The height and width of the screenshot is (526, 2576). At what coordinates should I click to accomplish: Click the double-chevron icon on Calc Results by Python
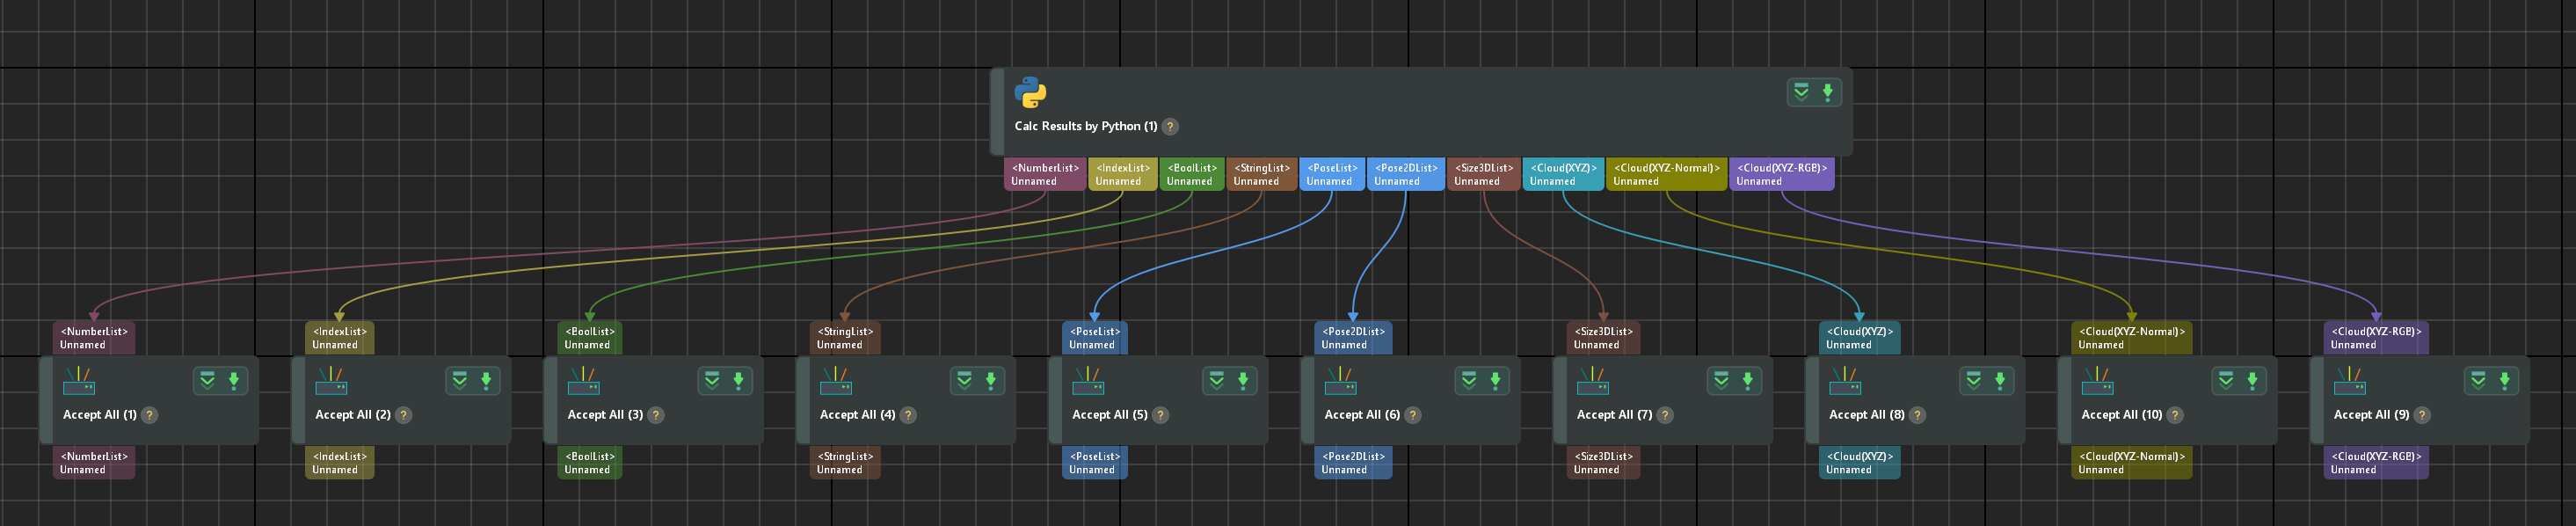coord(1801,93)
